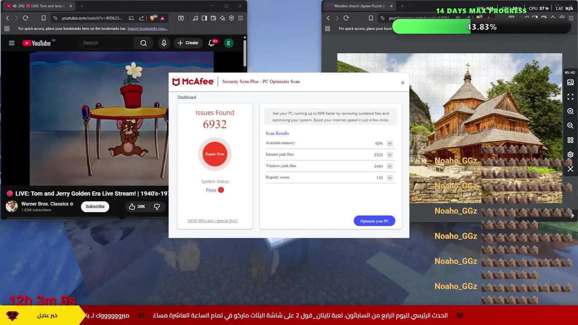Screen dimensions: 578x325
Task: Toggle the sidebar panel icon in YouTube window
Action: tap(204, 18)
